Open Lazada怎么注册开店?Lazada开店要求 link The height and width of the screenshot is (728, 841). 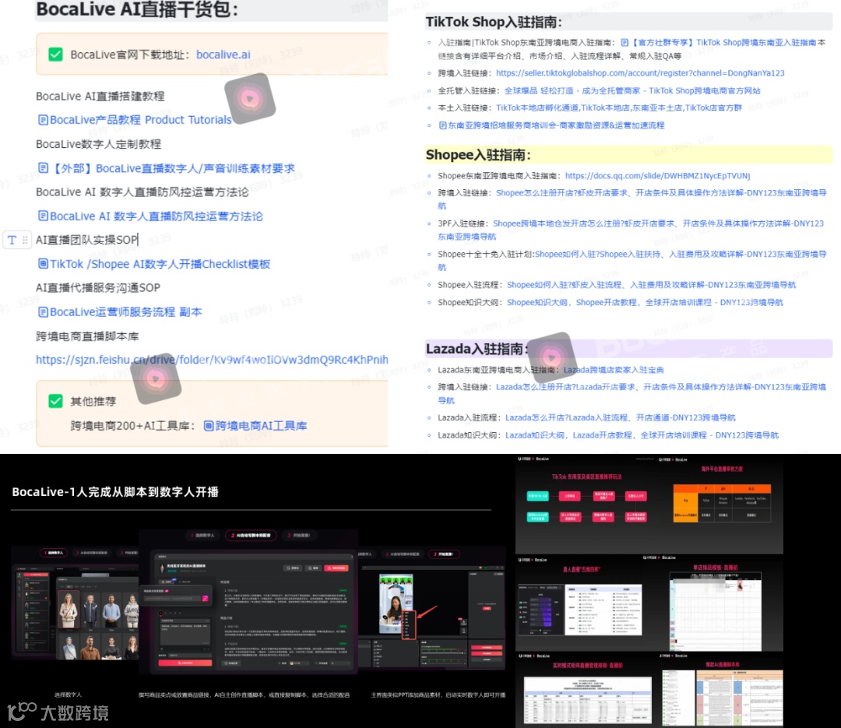(661, 387)
